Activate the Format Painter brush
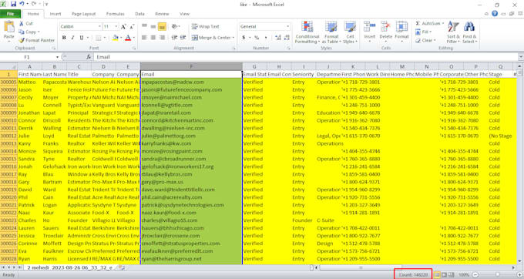The width and height of the screenshot is (524, 279). click(x=36, y=40)
